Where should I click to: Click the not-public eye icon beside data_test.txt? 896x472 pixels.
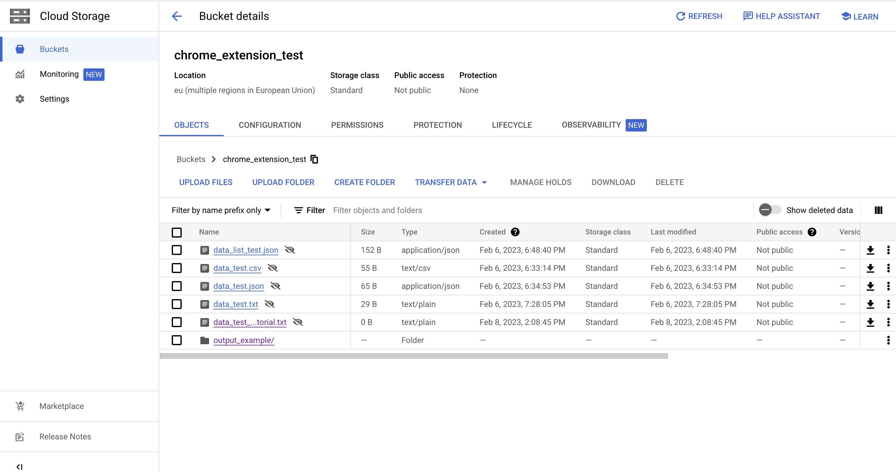coord(269,304)
